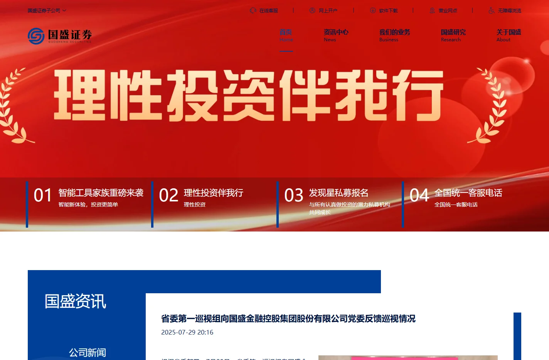Expand the 国盛证券子公司 dropdown
Image resolution: width=549 pixels, height=360 pixels.
pyautogui.click(x=47, y=10)
